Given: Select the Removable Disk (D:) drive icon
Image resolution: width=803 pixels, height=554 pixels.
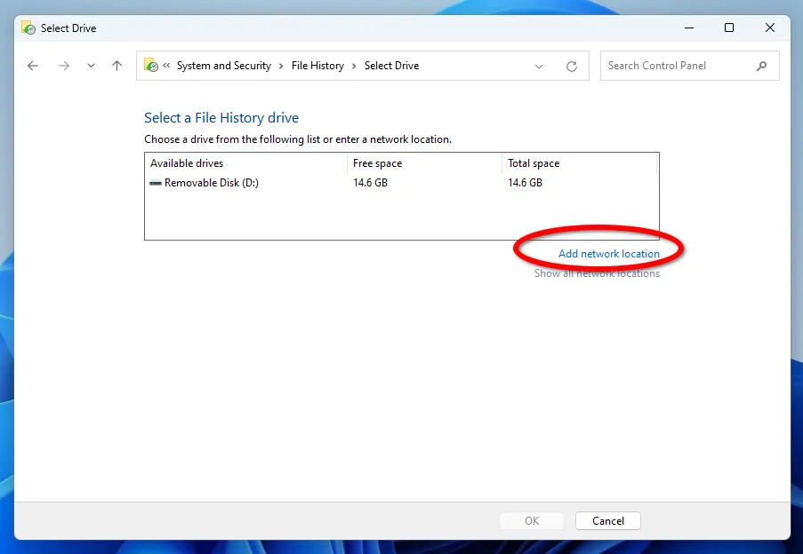Looking at the screenshot, I should pyautogui.click(x=156, y=183).
